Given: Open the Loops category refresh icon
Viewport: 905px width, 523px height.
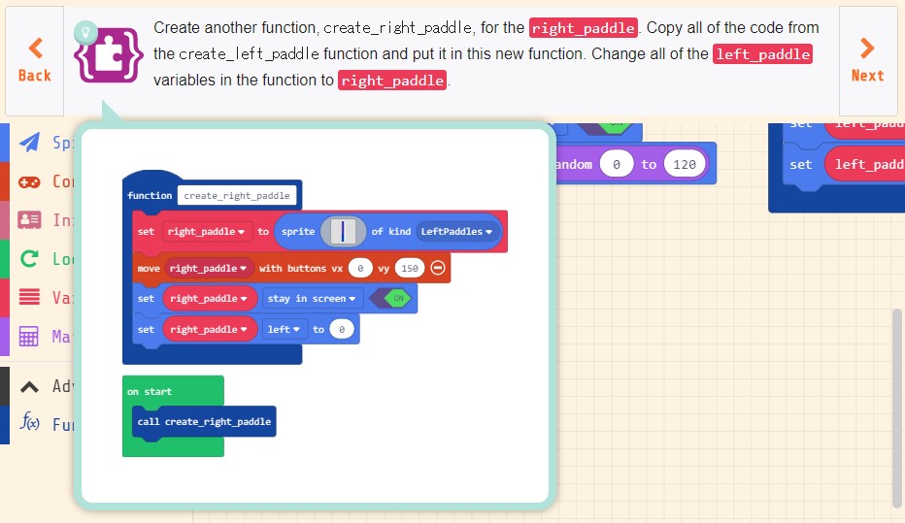Looking at the screenshot, I should click(29, 258).
